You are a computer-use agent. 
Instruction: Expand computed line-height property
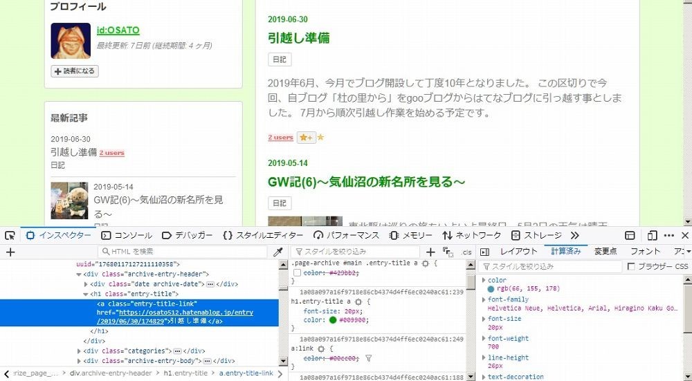coord(484,357)
